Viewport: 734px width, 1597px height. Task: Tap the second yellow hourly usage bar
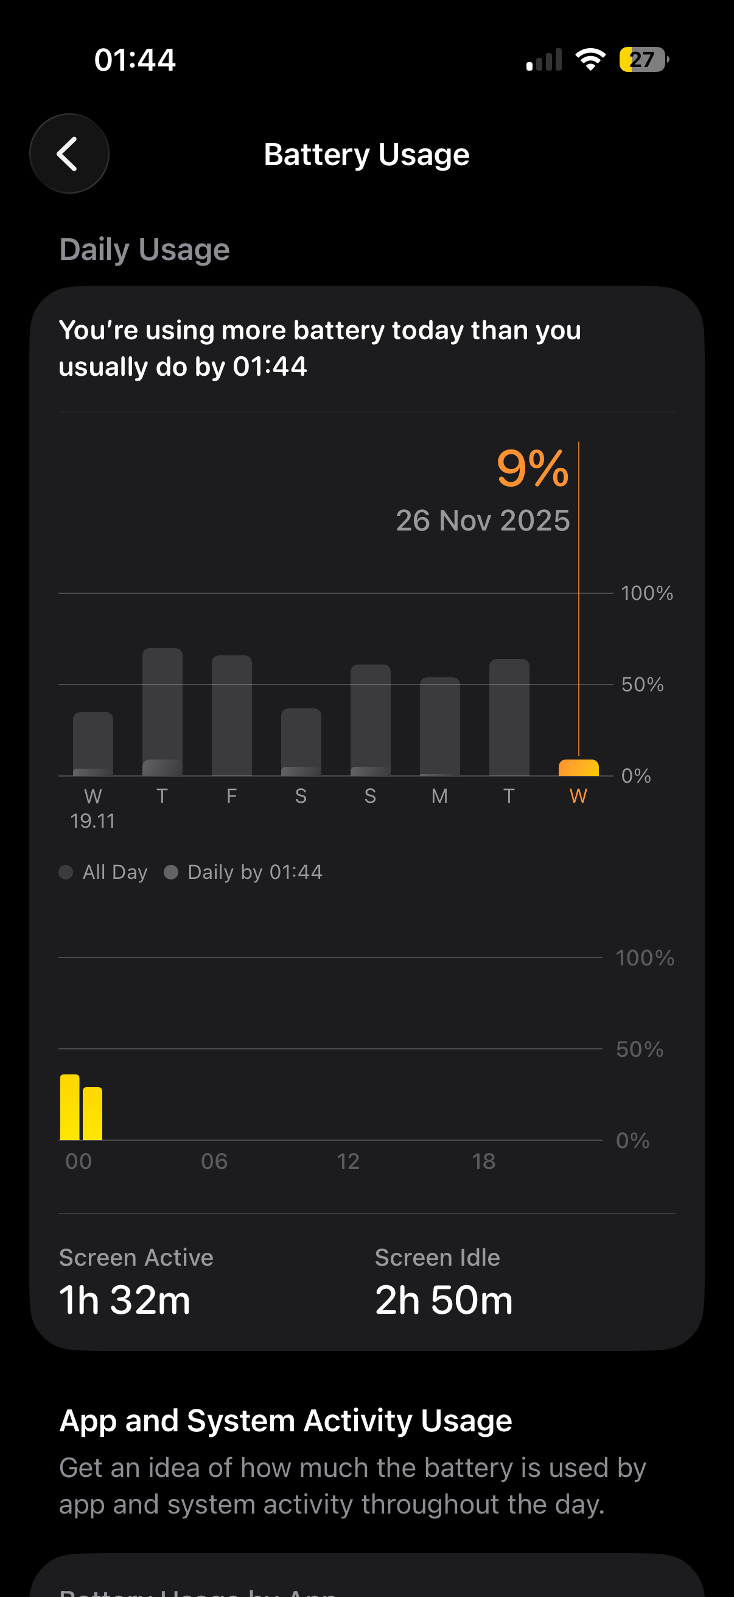pyautogui.click(x=93, y=1113)
